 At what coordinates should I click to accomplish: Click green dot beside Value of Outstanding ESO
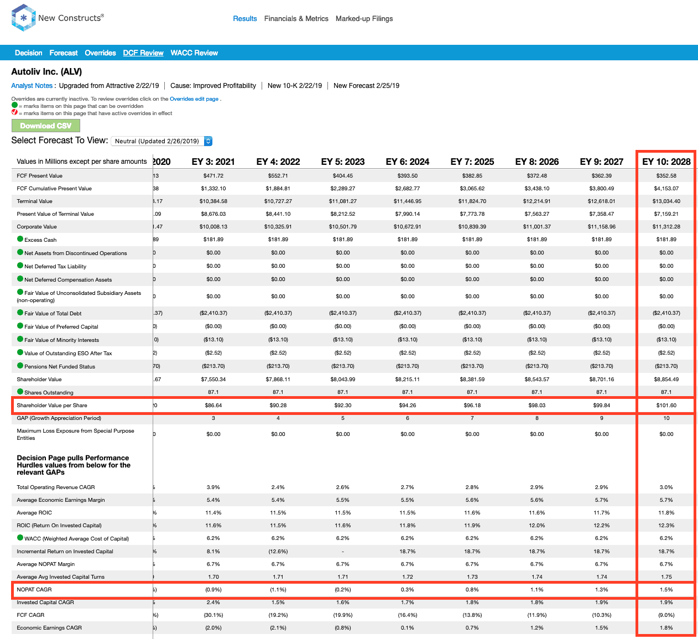pos(20,352)
